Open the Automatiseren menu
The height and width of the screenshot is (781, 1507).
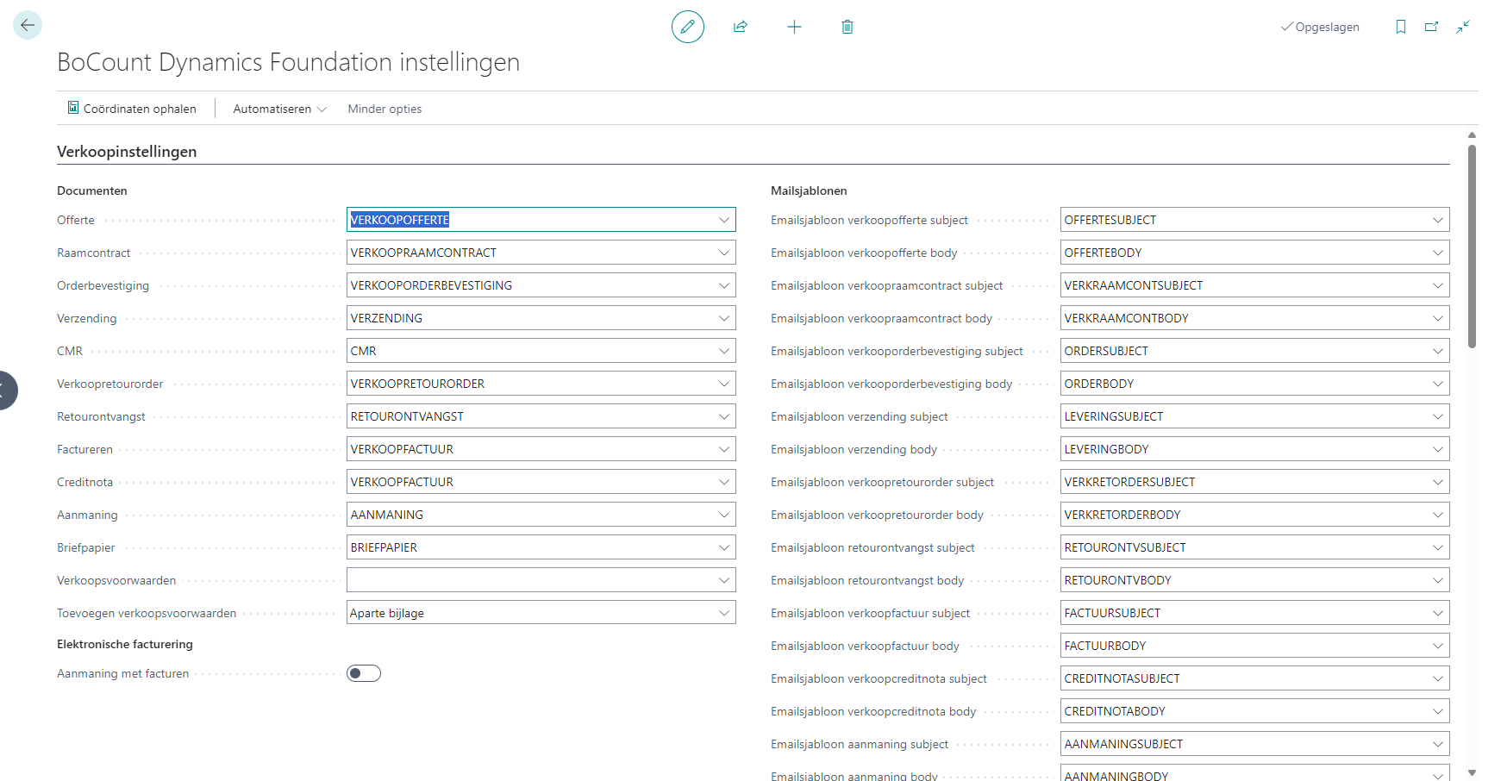click(279, 109)
